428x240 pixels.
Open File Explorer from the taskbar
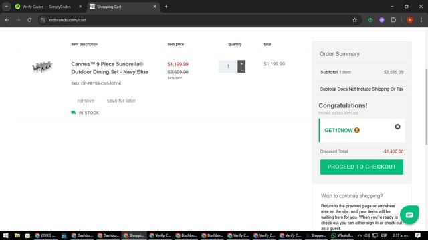click(x=17, y=235)
